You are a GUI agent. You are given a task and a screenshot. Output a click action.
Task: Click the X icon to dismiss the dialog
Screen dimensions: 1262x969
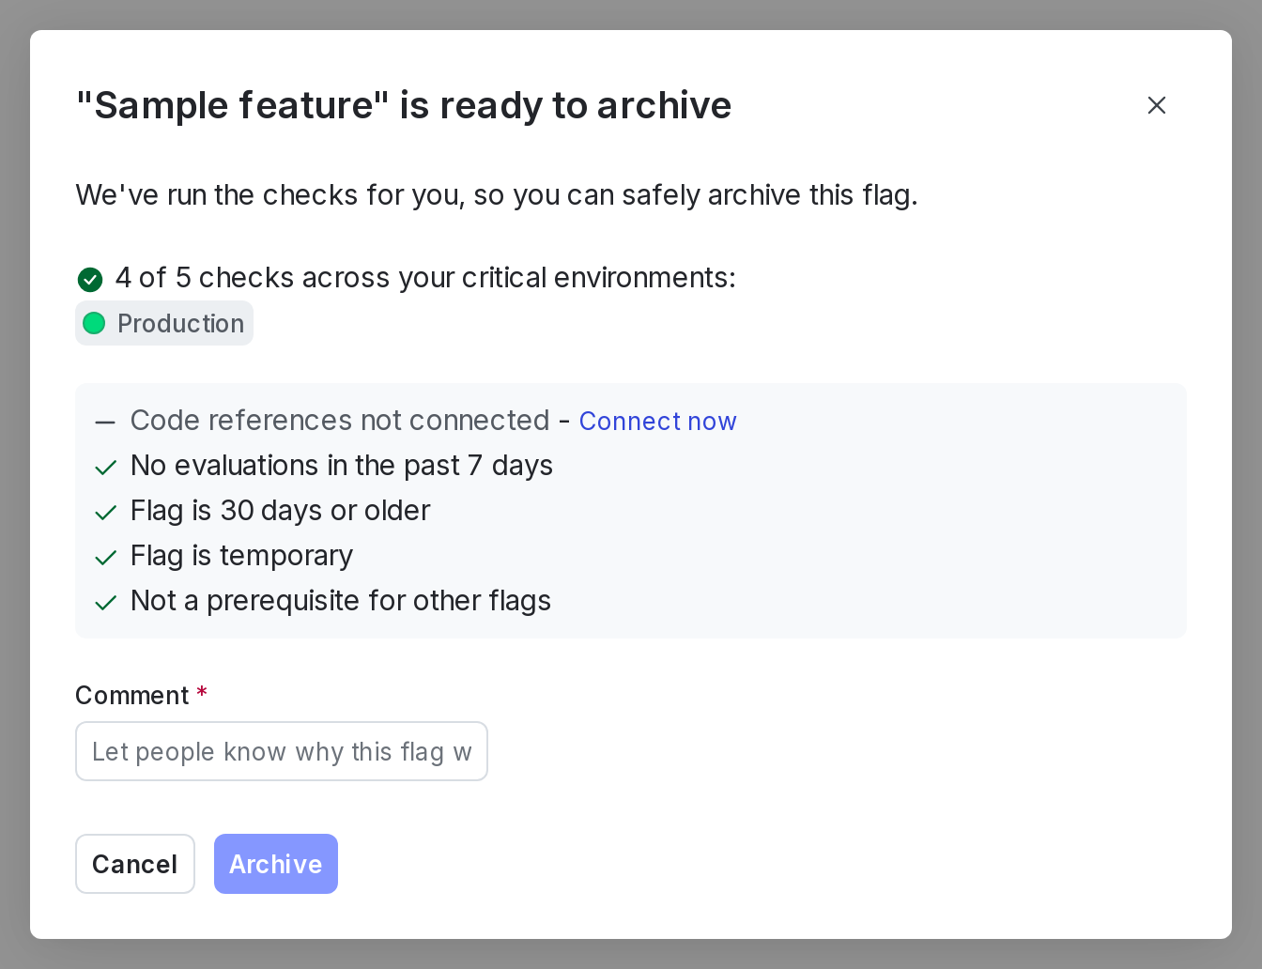[x=1156, y=105]
